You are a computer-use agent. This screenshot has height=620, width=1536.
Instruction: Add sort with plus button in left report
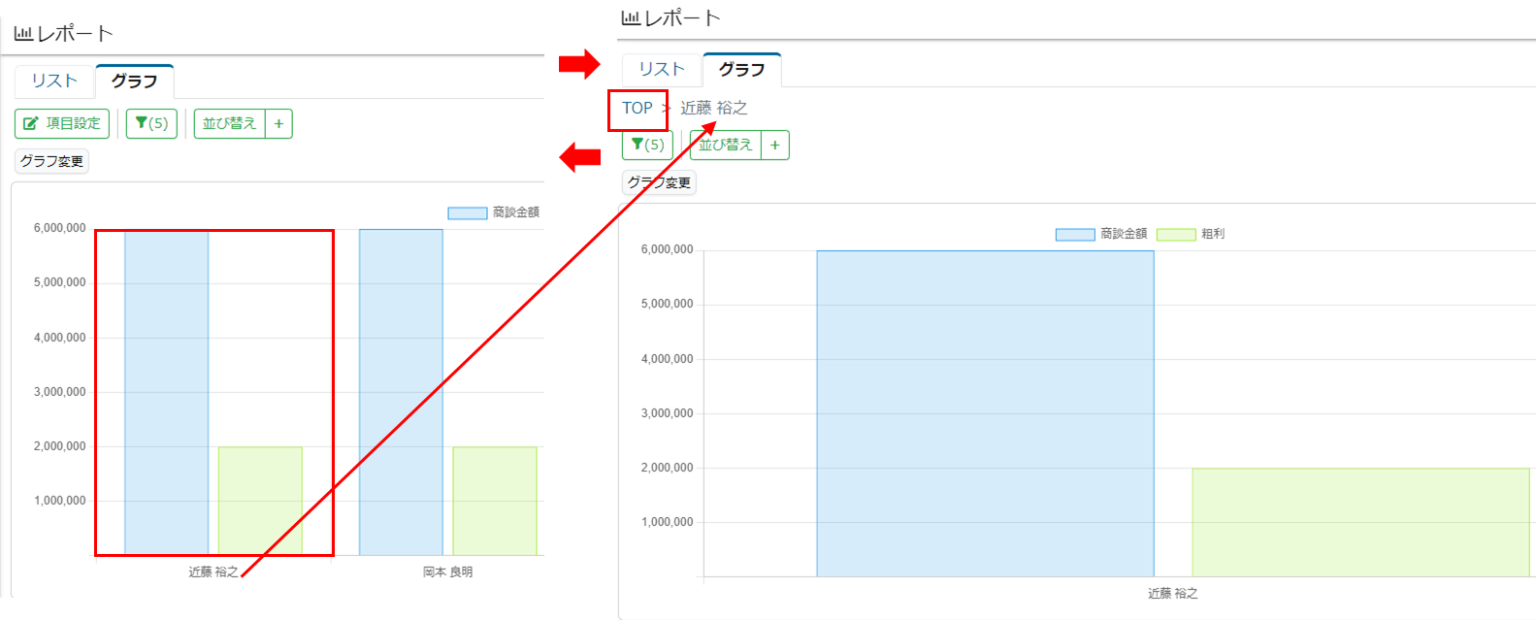(x=278, y=123)
